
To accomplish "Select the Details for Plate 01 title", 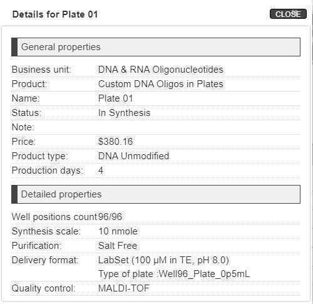I will click(55, 14).
